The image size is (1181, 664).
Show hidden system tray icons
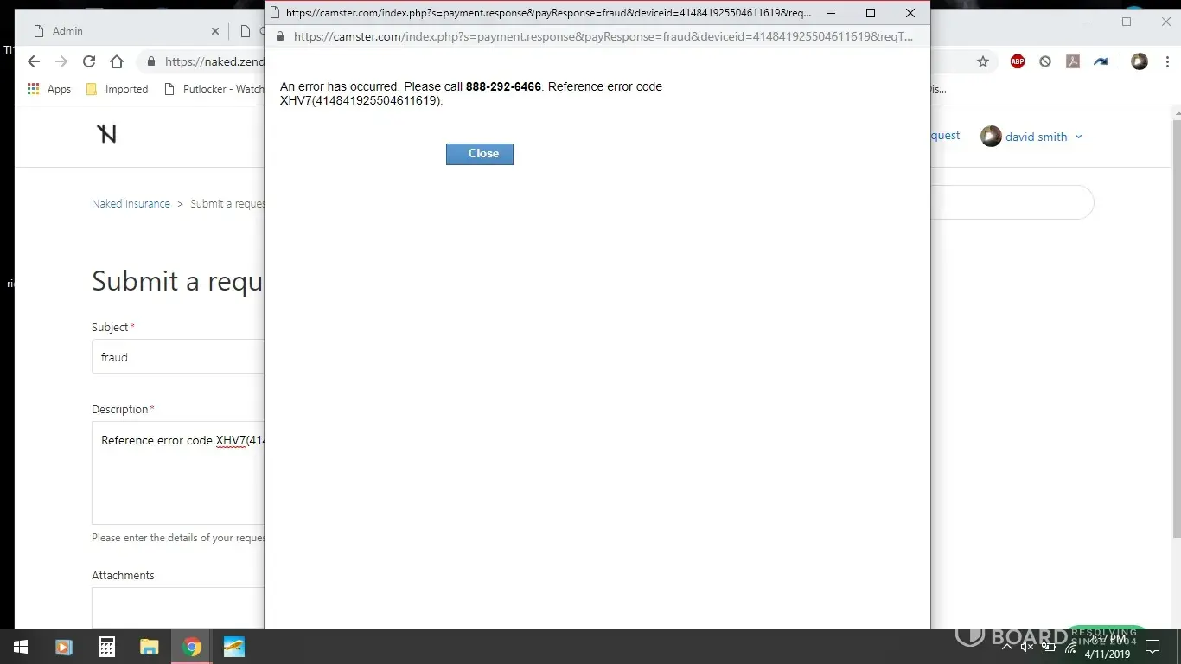click(1006, 647)
